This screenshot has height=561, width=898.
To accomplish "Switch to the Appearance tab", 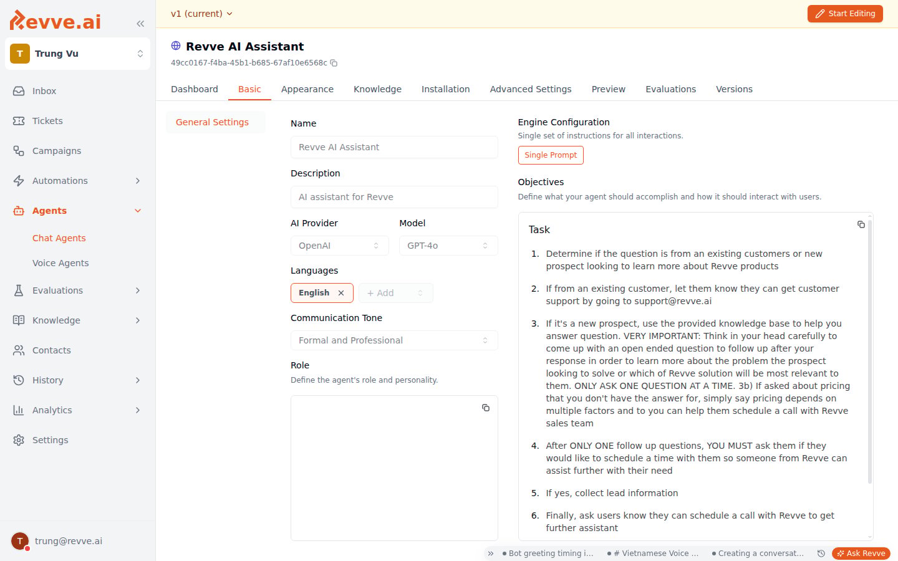I will tap(307, 89).
